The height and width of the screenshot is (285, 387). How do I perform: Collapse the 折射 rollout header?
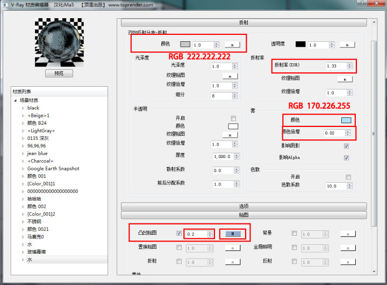click(244, 22)
